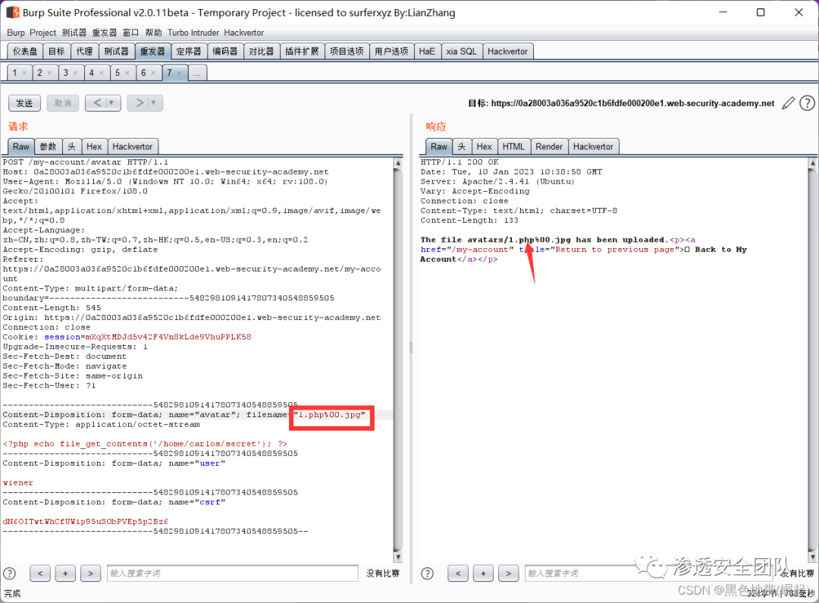Viewport: 819px width, 603px height.
Task: Open the 帮助 menu
Action: click(x=153, y=33)
